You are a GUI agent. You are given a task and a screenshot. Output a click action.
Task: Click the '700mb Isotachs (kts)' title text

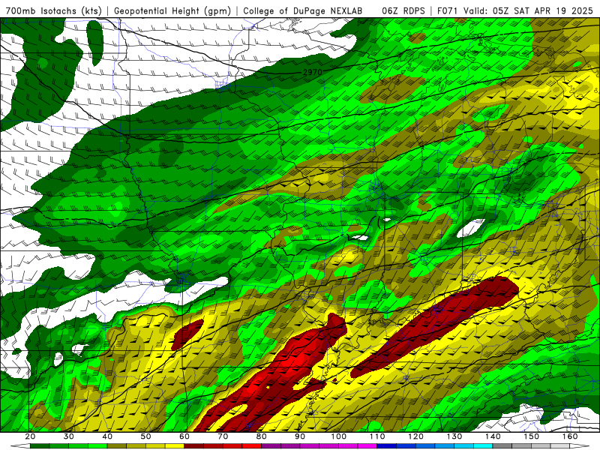[54, 11]
